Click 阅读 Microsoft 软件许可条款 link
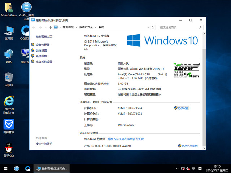231x173 pixels. pos(126,139)
